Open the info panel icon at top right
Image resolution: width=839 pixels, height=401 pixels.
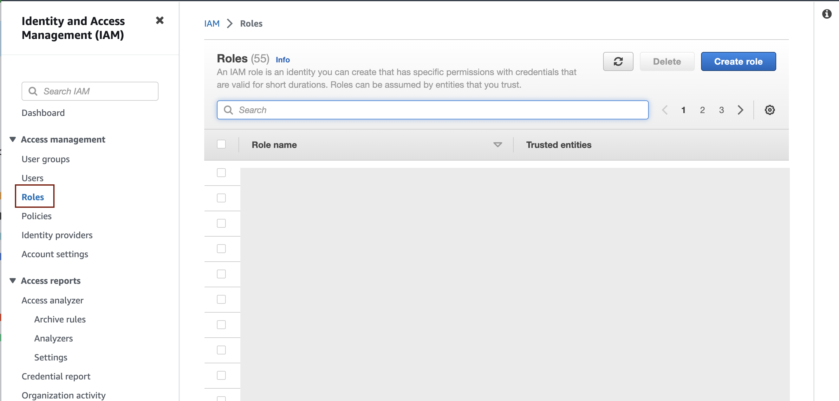826,14
